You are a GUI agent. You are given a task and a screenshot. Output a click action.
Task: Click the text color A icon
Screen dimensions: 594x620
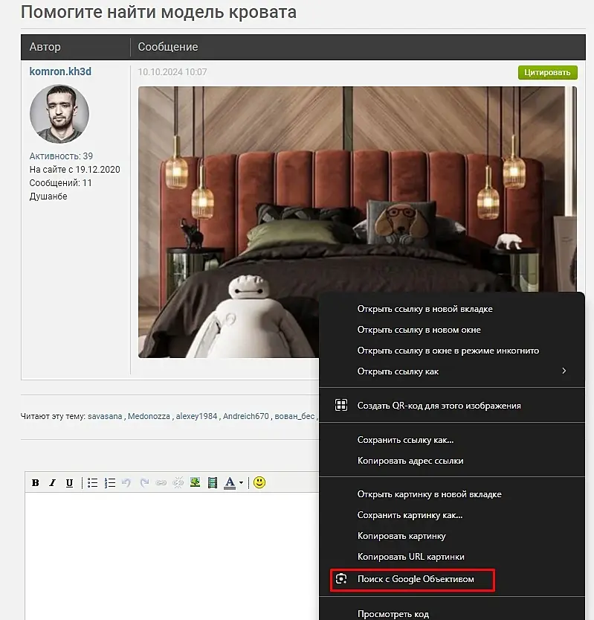tap(230, 483)
